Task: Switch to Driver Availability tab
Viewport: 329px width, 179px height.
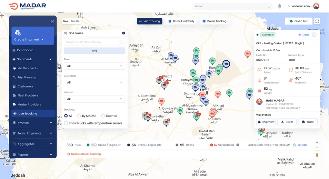Action: coord(181,21)
